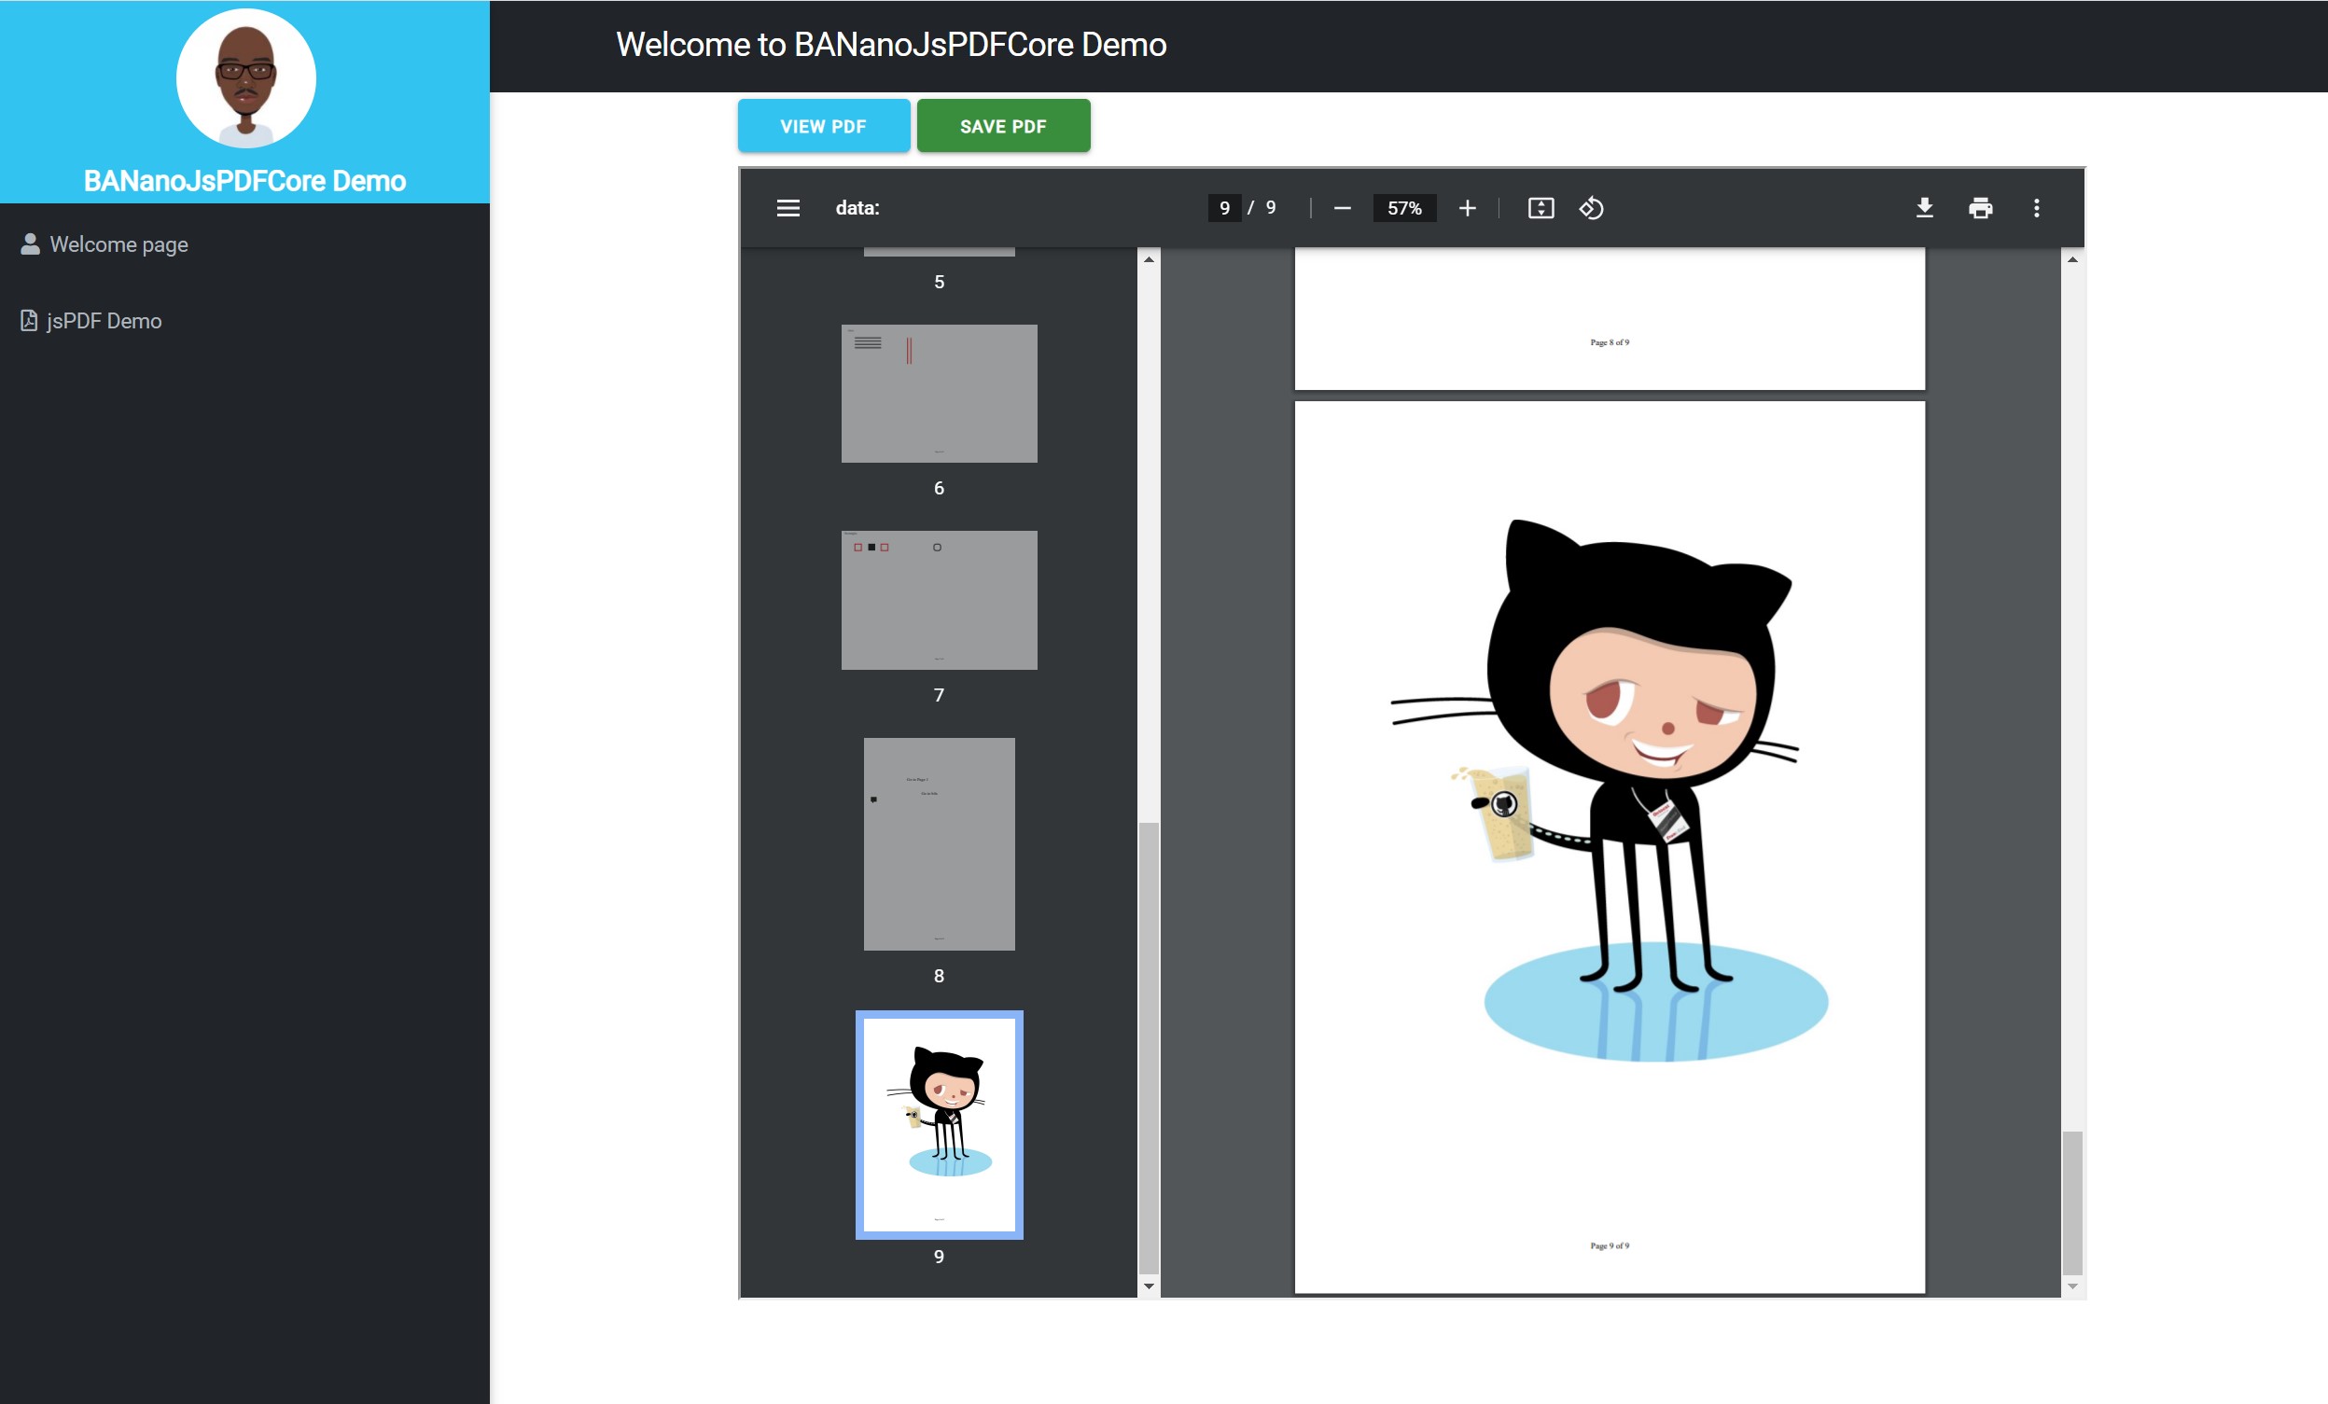Open the Welcome page menu item
Viewport: 2328px width, 1404px height.
[x=118, y=244]
